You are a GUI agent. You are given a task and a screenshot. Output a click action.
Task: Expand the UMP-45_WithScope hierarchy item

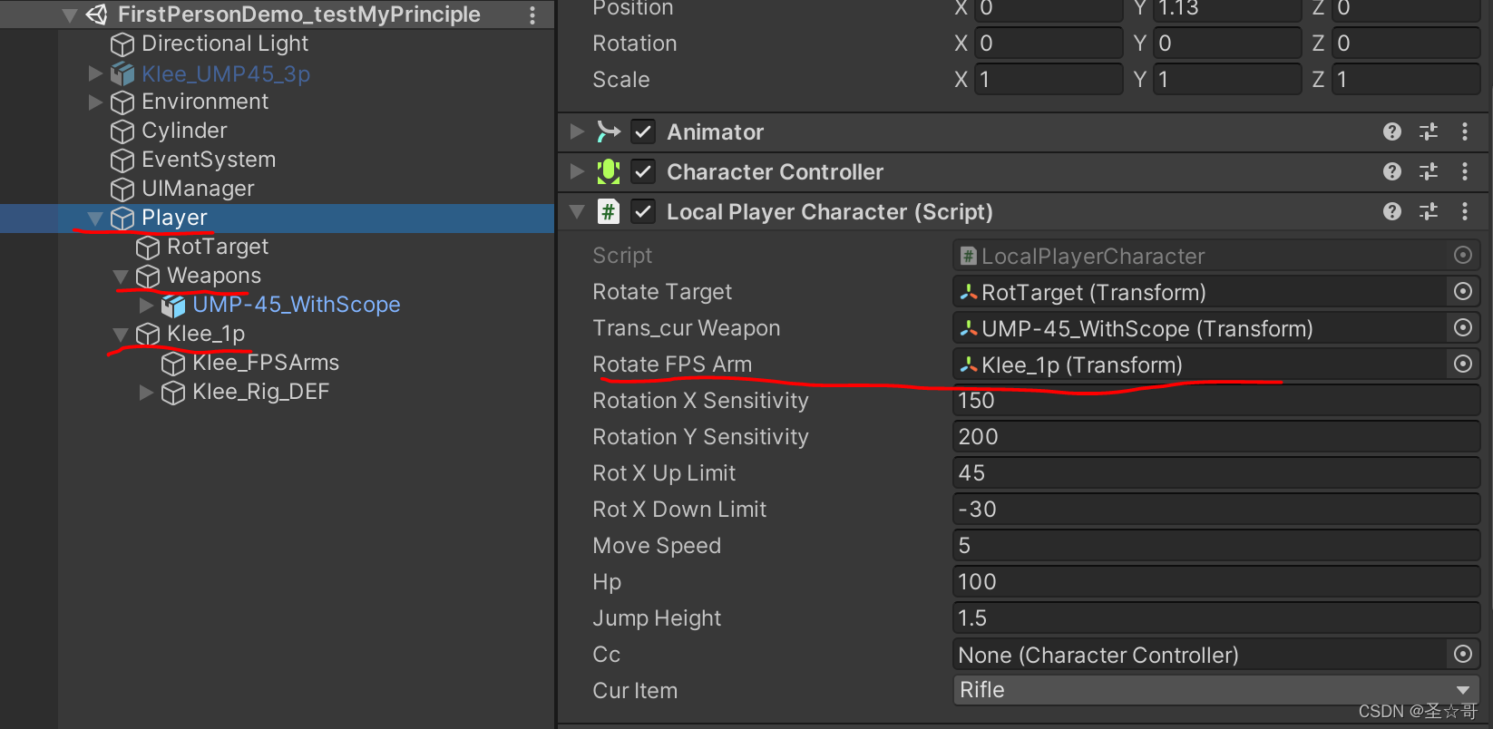point(146,306)
